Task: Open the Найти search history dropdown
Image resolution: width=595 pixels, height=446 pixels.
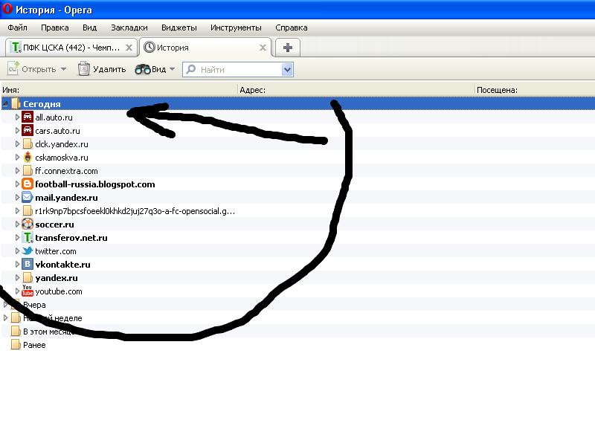Action: click(x=287, y=69)
